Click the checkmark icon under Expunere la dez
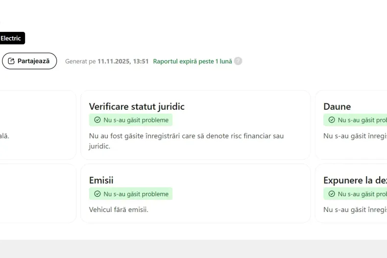Screen dimensions: 387x258 pyautogui.click(x=332, y=194)
